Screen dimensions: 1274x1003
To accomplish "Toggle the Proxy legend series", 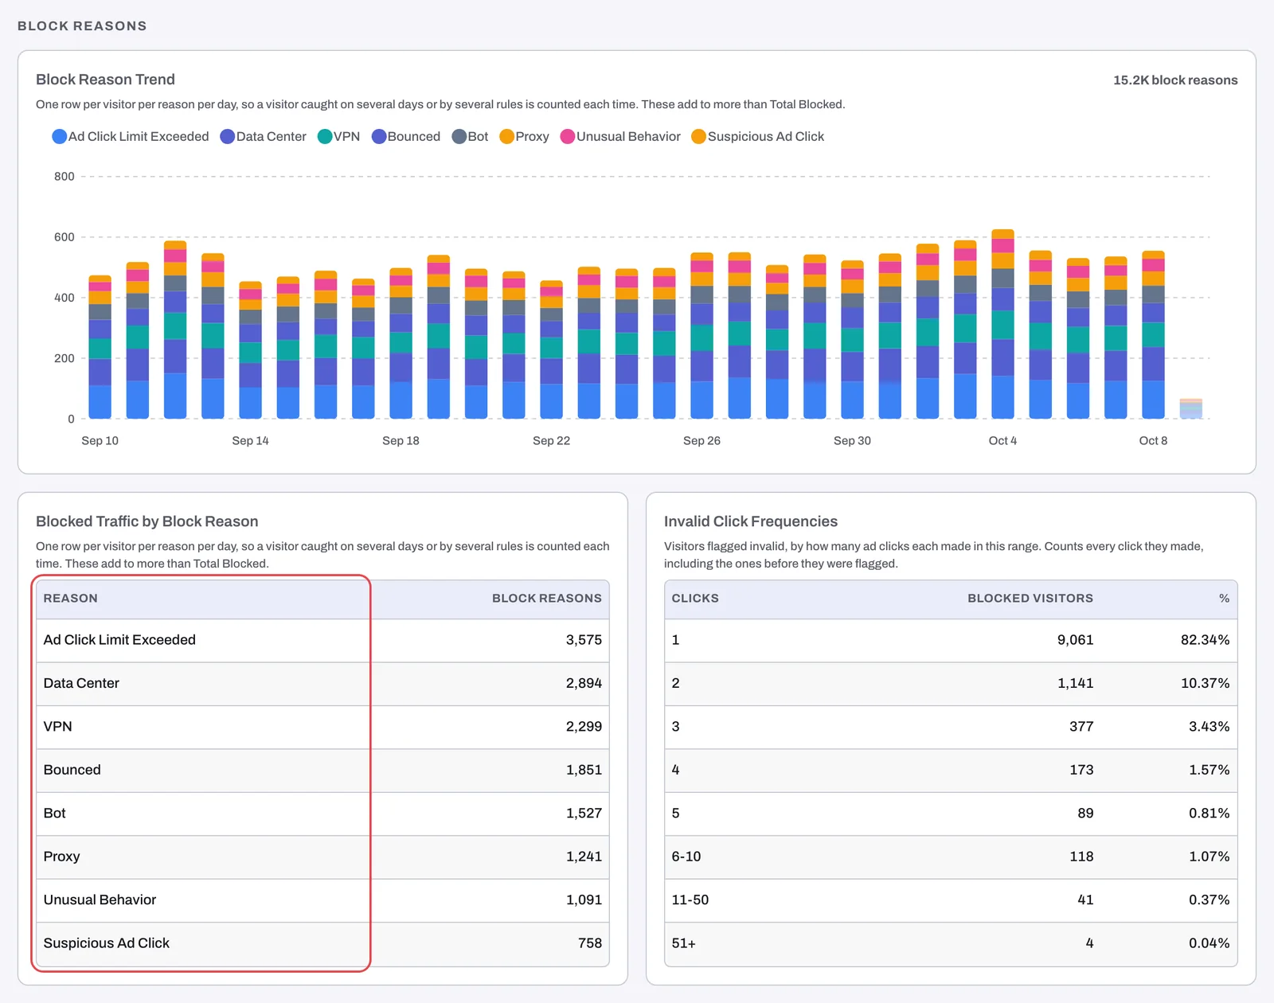I will [524, 136].
